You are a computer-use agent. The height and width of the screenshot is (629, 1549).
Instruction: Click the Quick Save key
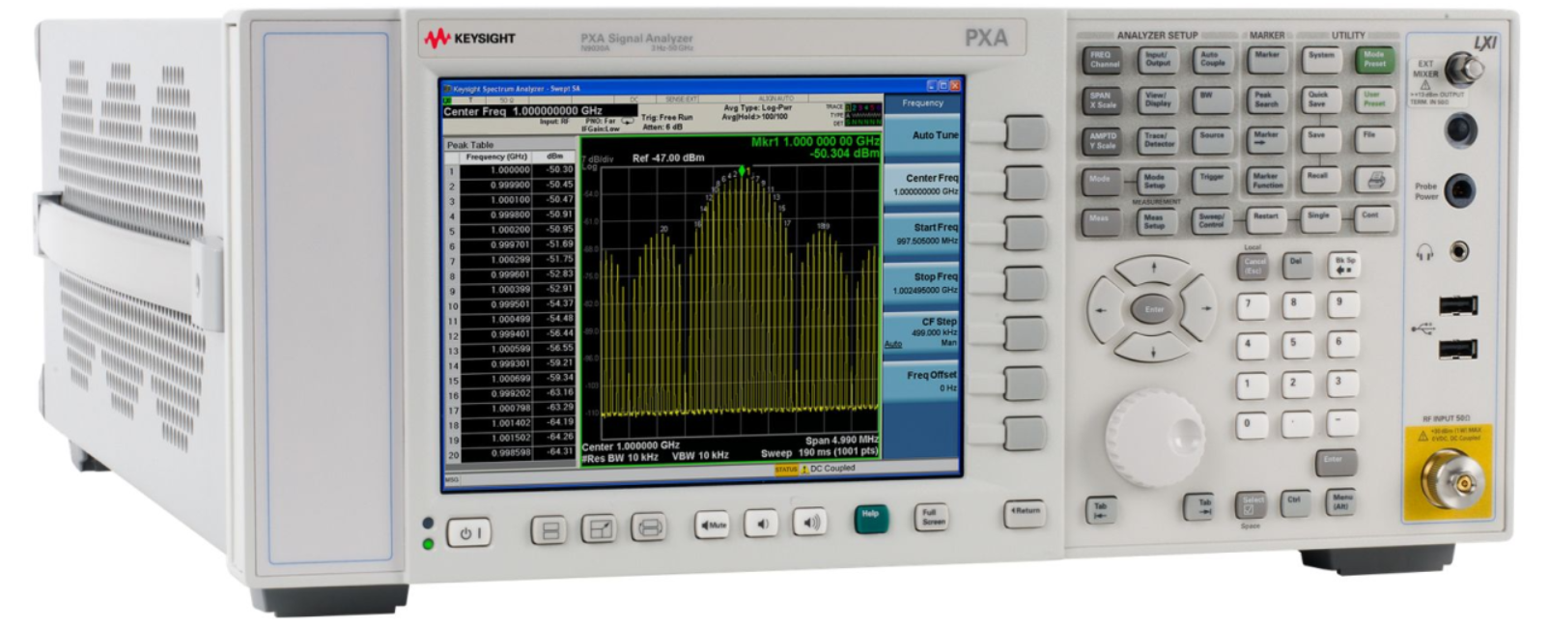tap(1320, 100)
